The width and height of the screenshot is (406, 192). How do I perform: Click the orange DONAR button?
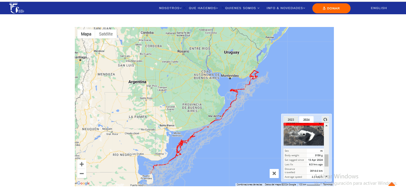pyautogui.click(x=331, y=8)
